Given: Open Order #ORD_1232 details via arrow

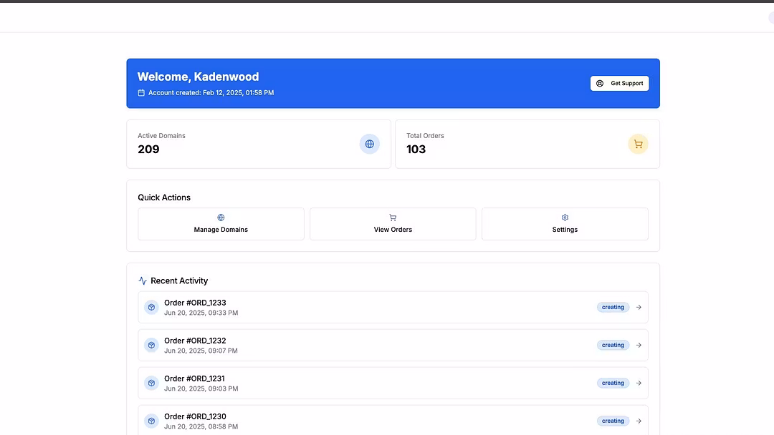Looking at the screenshot, I should coord(639,346).
